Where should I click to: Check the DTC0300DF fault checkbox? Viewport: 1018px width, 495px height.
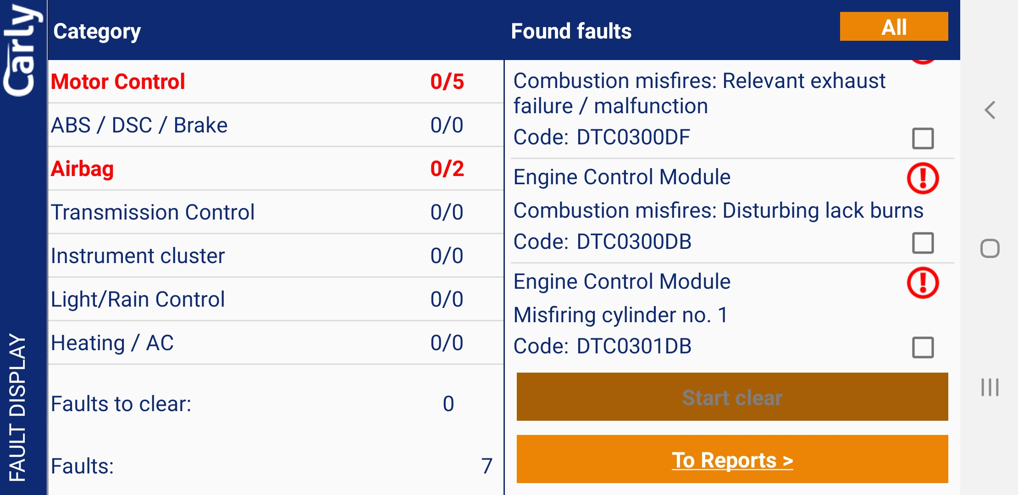tap(923, 138)
